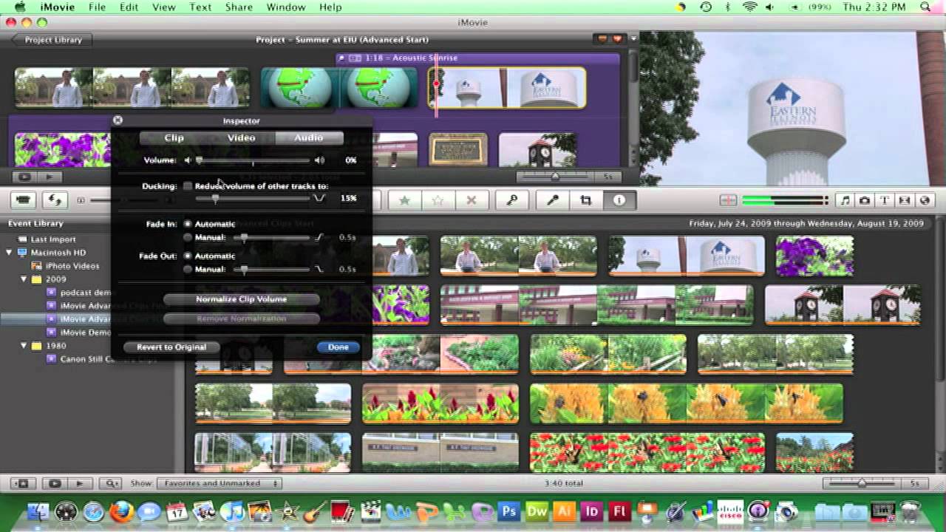The height and width of the screenshot is (532, 946).
Task: Open the Show Favorites and Unmarked dropdown
Action: point(219,483)
